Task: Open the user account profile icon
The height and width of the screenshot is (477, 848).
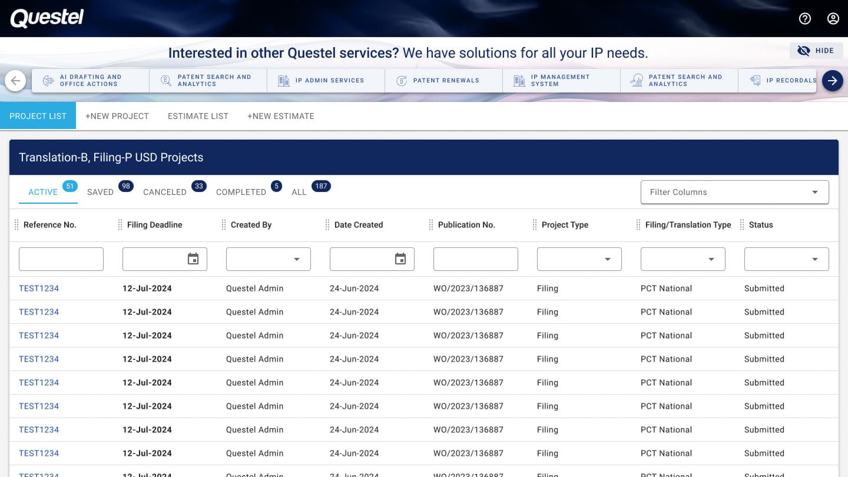Action: [833, 18]
